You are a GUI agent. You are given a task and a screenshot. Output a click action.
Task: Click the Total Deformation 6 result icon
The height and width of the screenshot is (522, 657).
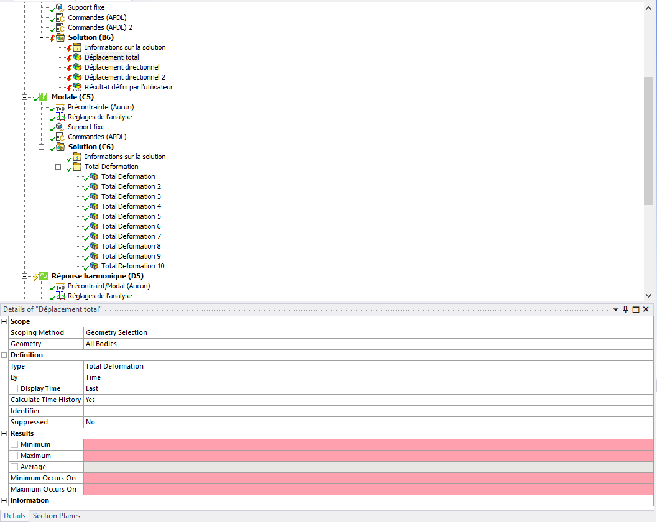click(94, 226)
